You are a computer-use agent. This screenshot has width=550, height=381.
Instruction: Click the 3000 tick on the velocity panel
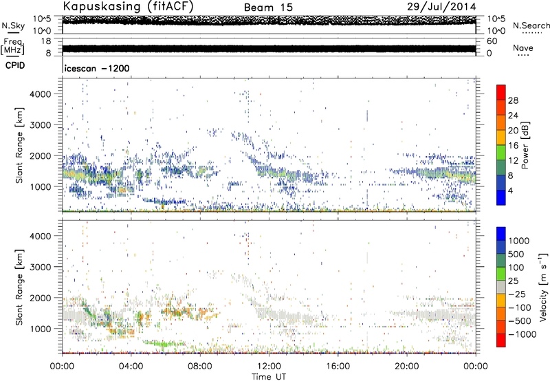pyautogui.click(x=41, y=267)
